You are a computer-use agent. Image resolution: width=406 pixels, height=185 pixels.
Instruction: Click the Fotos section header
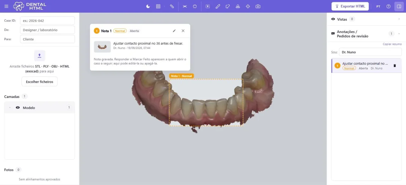[9, 170]
